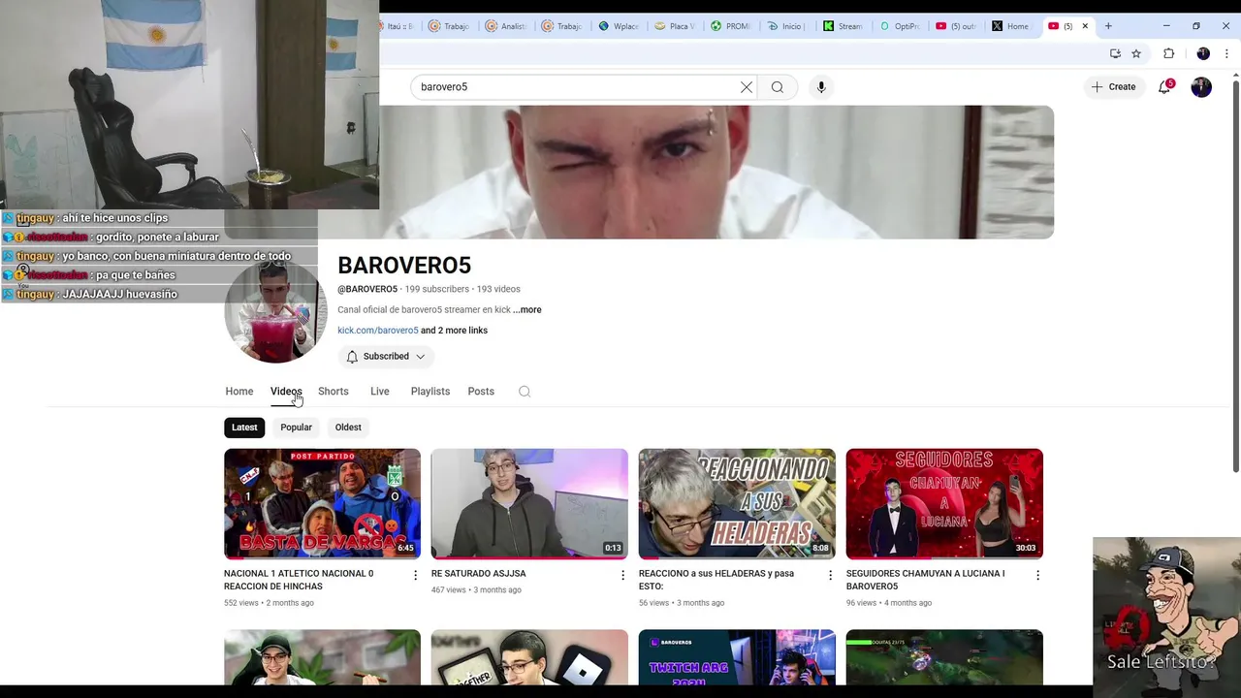Switch to the Inicio browser tab
The image size is (1241, 698).
tap(787, 26)
